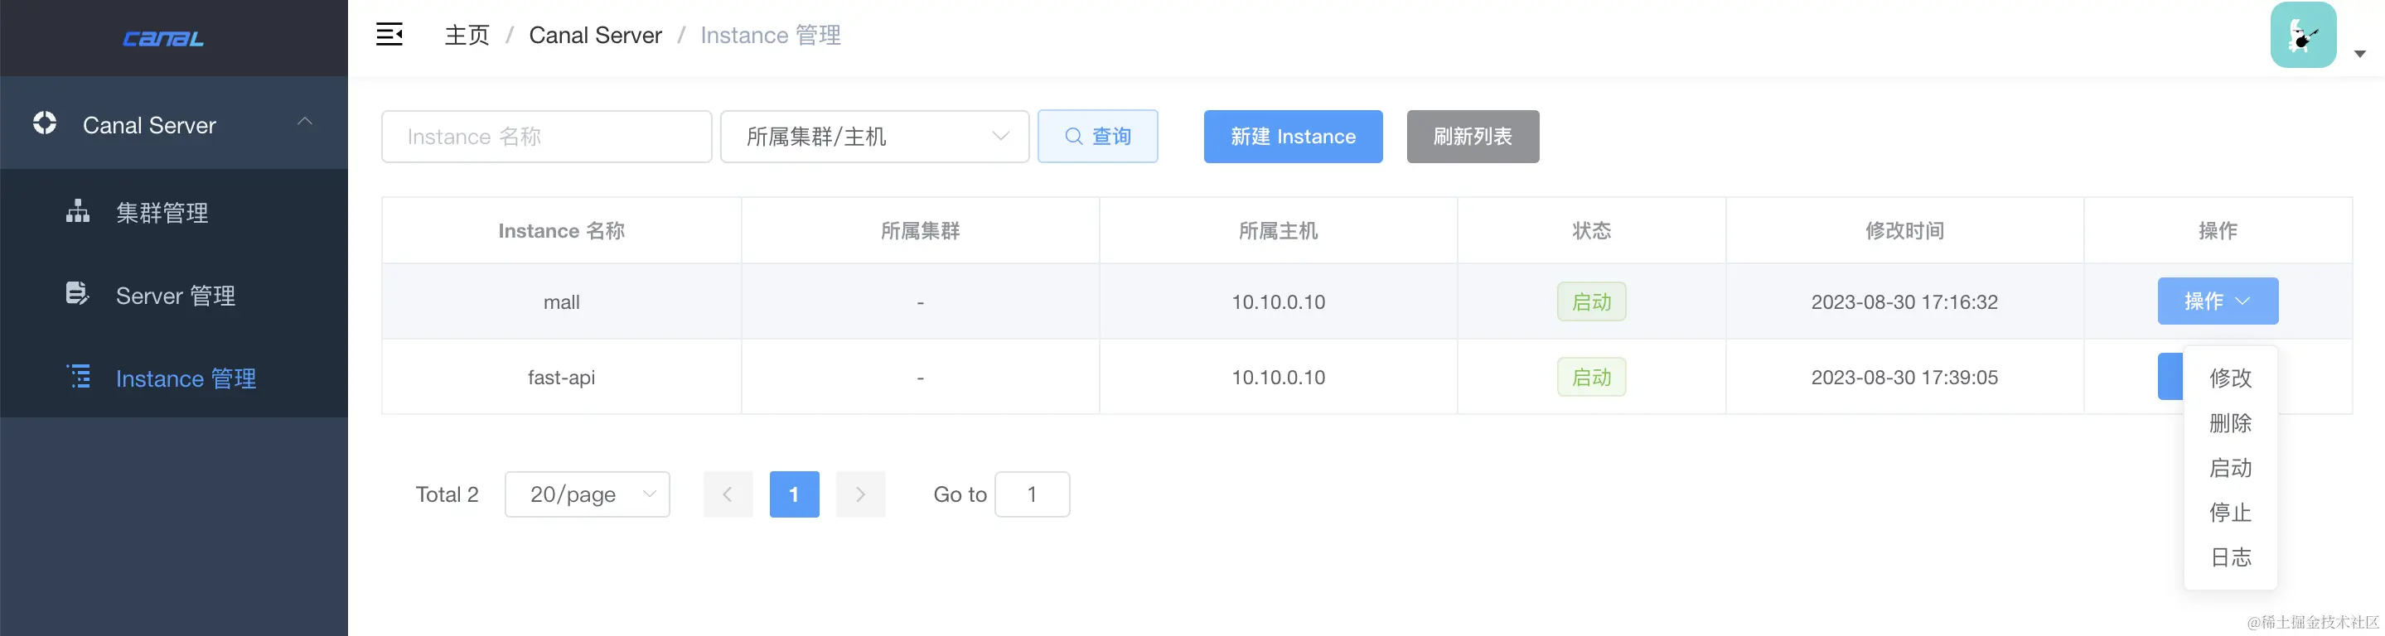Click the 修改时间 column header
This screenshot has height=636, width=2385.
pyautogui.click(x=1904, y=230)
